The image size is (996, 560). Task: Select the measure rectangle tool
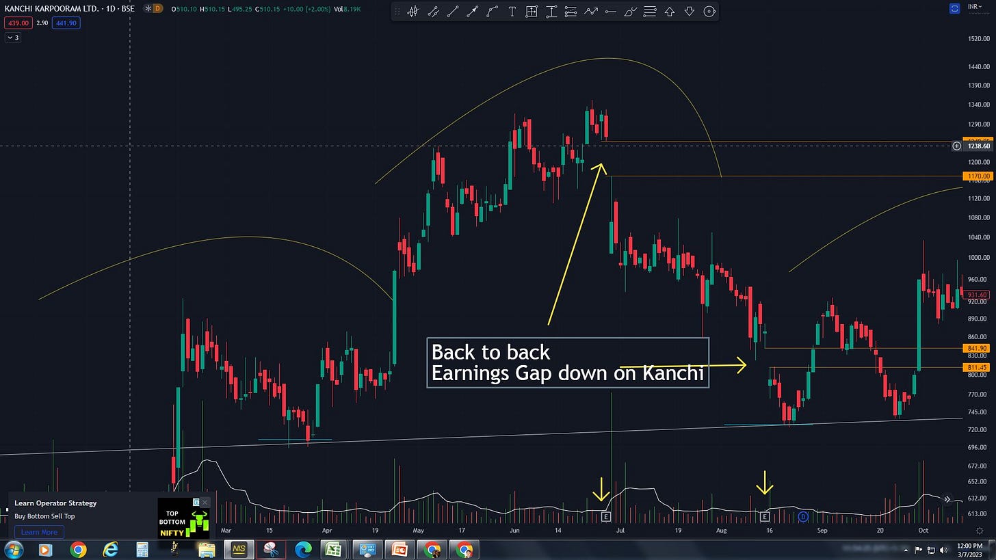pos(532,12)
